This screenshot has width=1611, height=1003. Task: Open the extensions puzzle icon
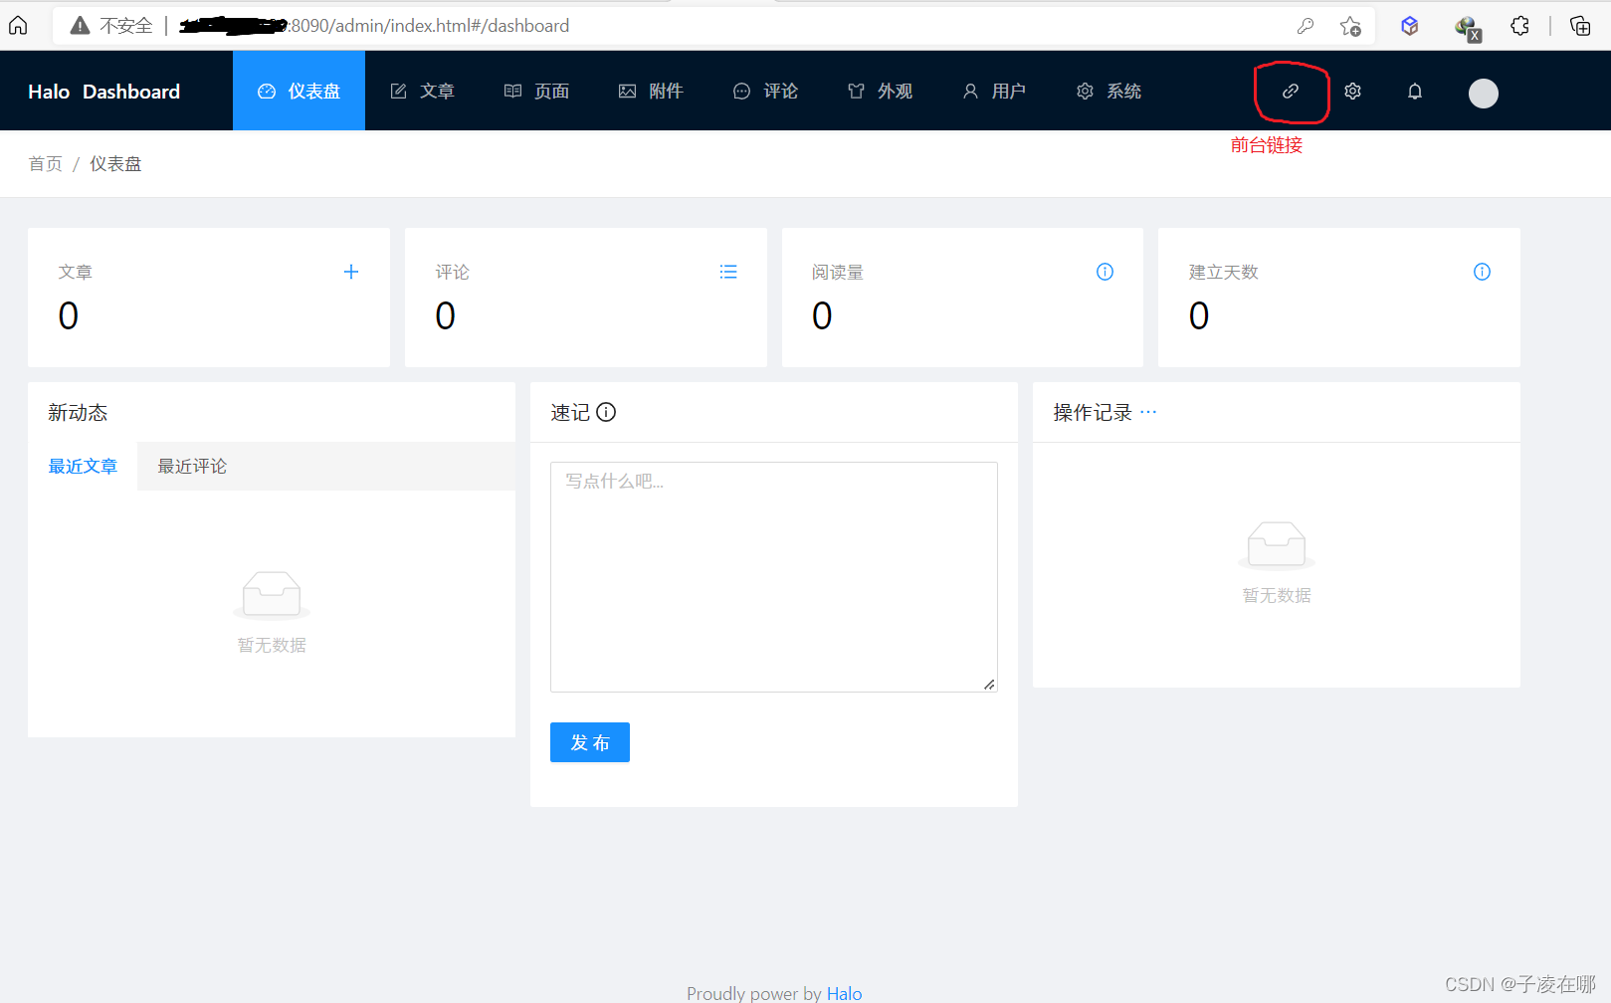1519,26
